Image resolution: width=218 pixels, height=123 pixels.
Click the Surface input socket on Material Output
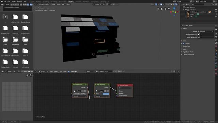[x=117, y=91]
